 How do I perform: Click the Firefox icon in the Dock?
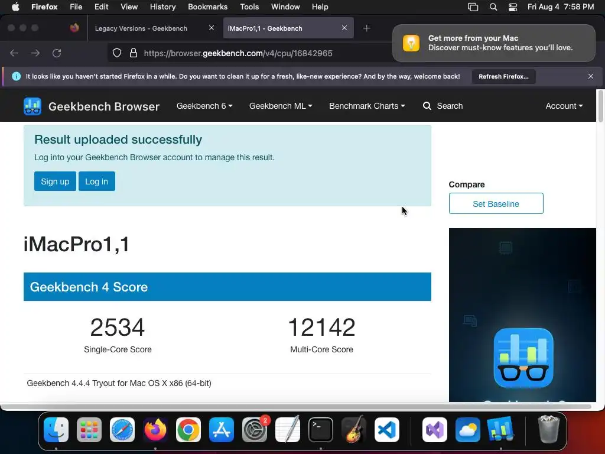155,430
